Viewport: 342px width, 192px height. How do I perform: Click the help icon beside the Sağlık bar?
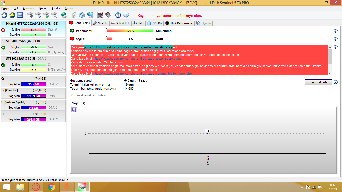click(336, 39)
